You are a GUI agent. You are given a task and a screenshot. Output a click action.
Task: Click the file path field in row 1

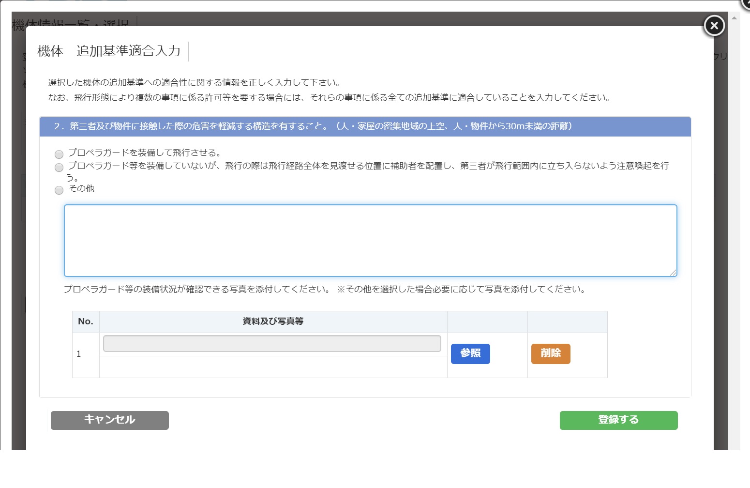click(x=272, y=344)
